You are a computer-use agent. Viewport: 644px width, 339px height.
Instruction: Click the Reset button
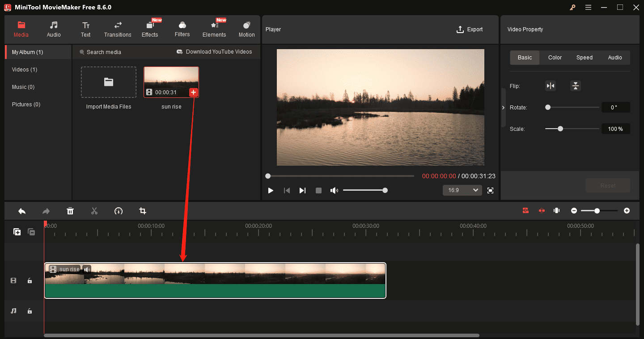[608, 185]
